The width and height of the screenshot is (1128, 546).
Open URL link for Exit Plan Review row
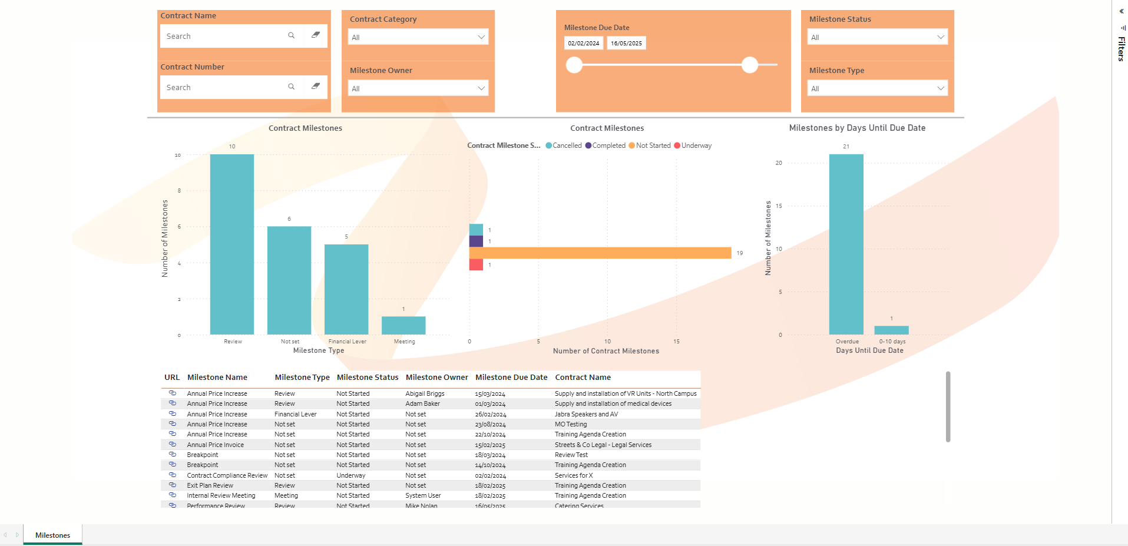pyautogui.click(x=173, y=485)
